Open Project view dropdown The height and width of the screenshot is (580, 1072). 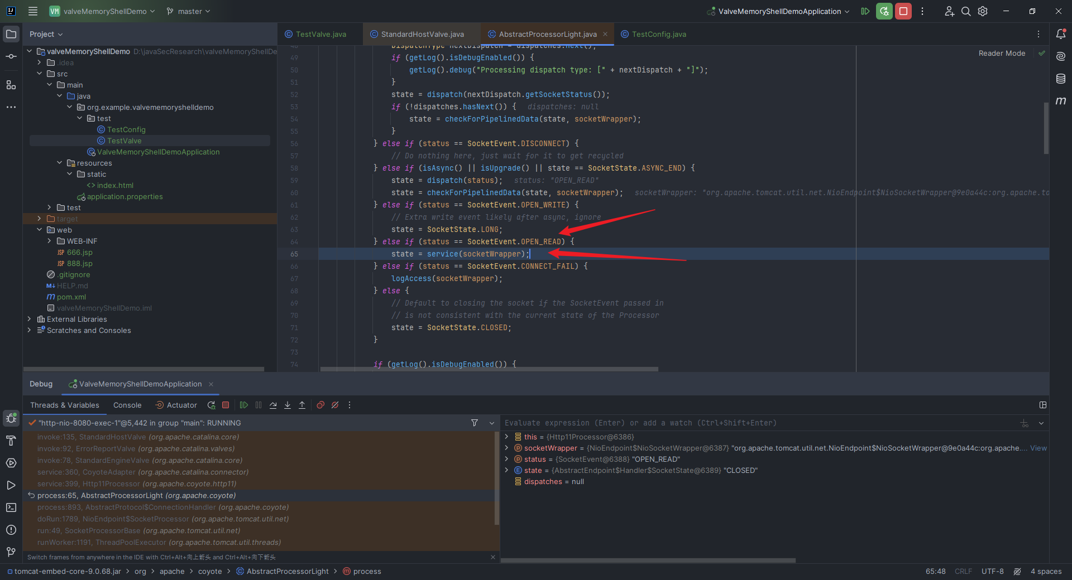[46, 34]
